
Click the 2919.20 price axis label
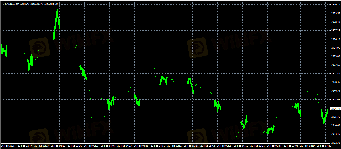click(335, 91)
